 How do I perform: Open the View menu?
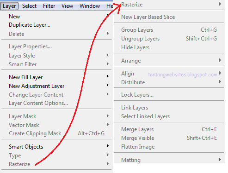point(67,6)
